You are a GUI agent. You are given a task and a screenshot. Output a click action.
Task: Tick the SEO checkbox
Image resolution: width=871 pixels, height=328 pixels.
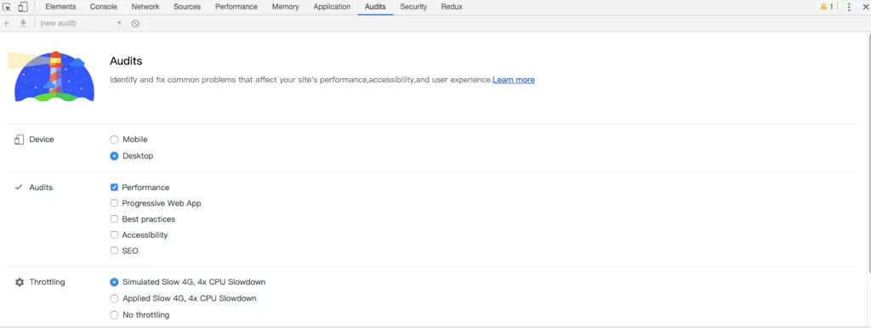tap(115, 251)
